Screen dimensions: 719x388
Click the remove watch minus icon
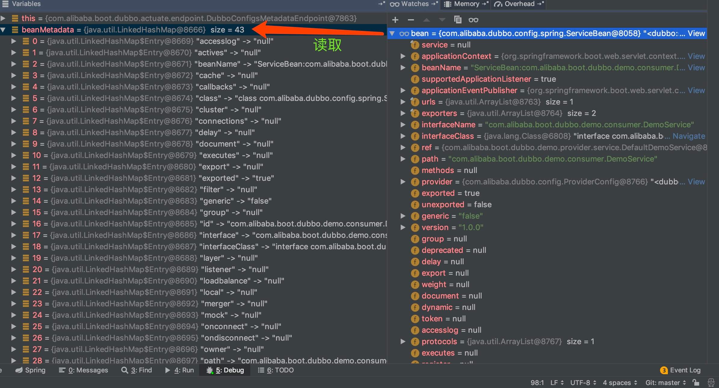[x=411, y=20]
